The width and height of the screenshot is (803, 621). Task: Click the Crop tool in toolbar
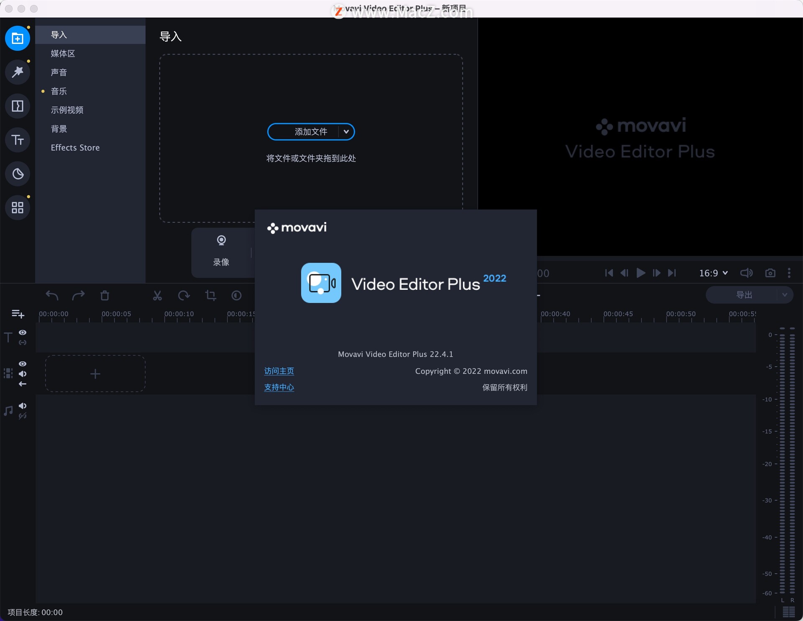[x=211, y=296]
